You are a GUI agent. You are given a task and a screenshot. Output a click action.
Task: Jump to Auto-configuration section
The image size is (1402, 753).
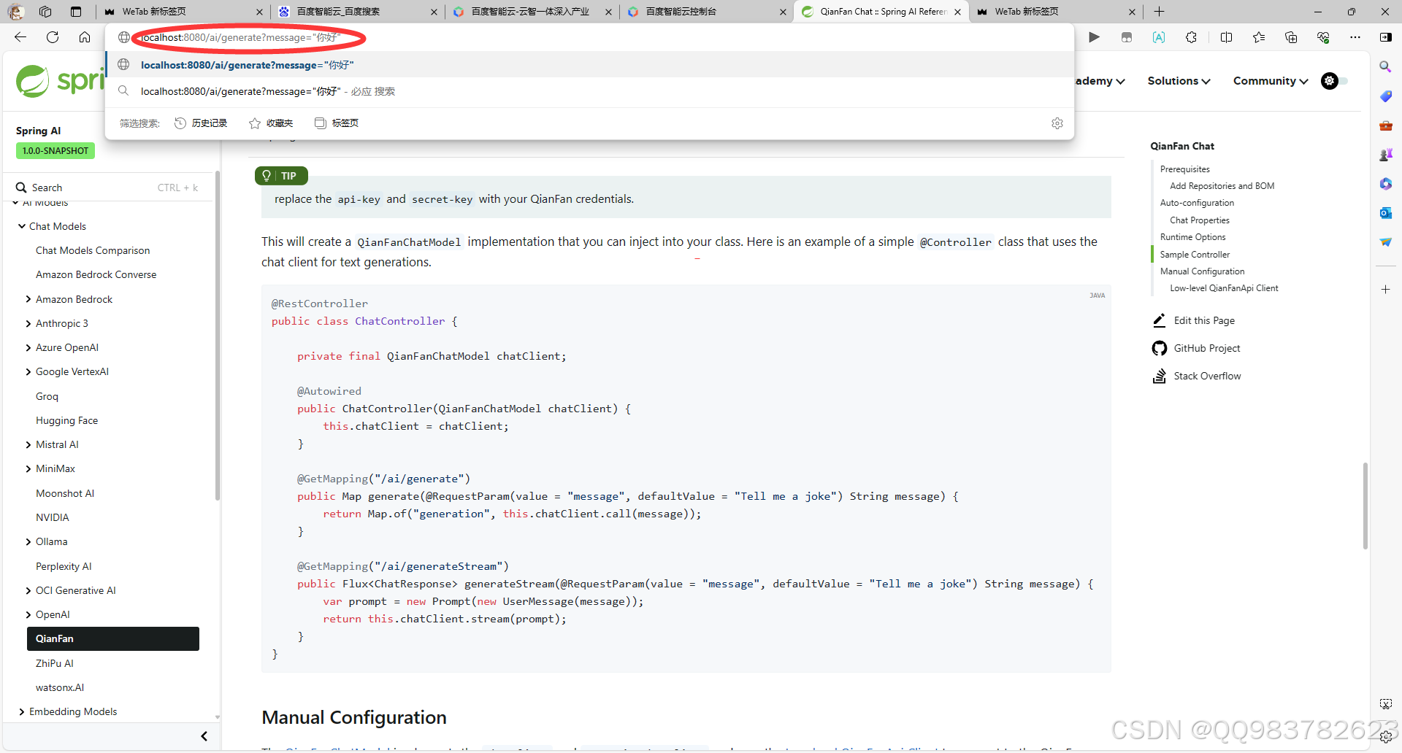click(1197, 203)
